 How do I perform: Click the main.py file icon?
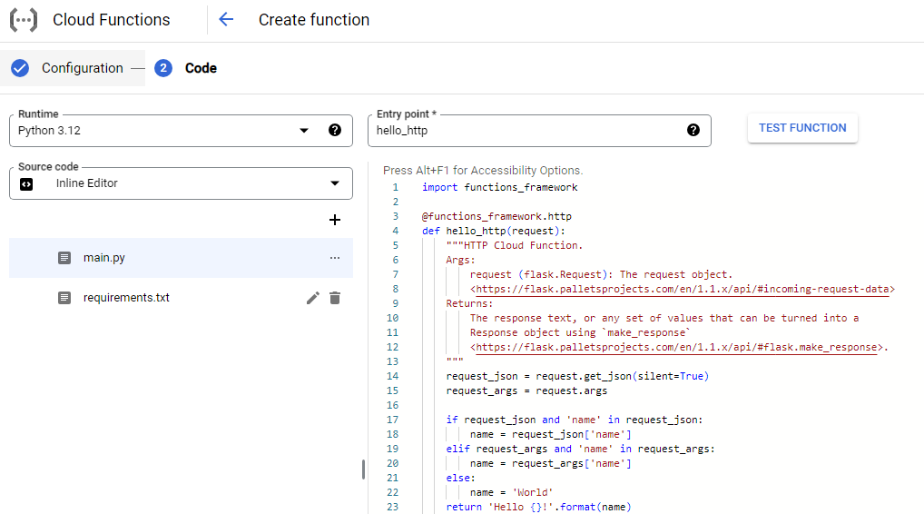pyautogui.click(x=64, y=258)
